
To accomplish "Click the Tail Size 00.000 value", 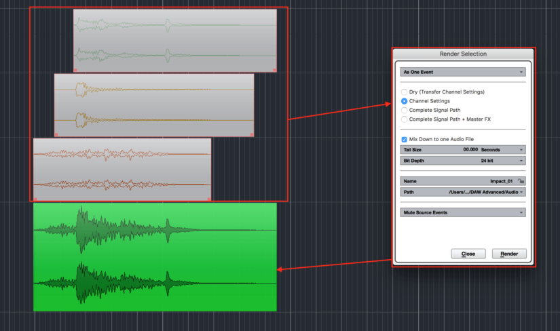I will click(470, 150).
